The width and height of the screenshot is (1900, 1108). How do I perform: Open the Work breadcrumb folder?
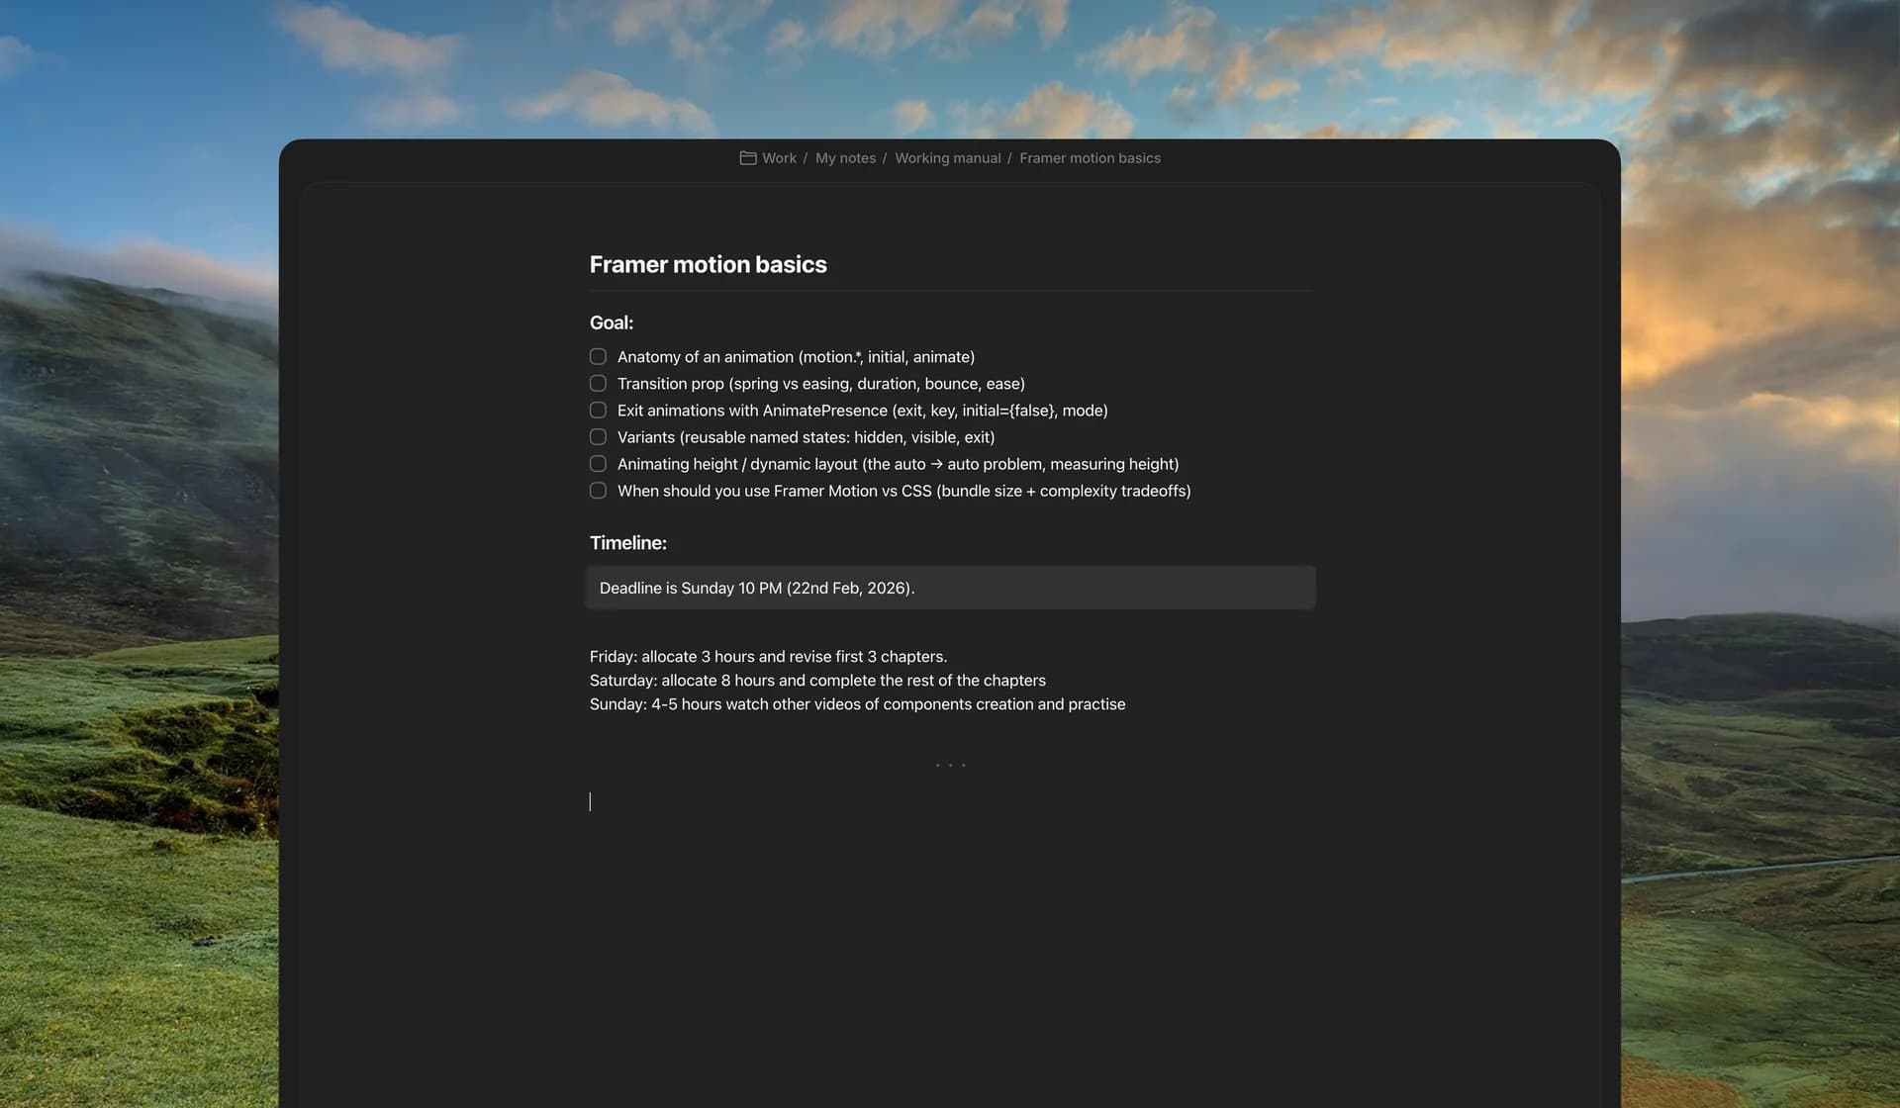tap(779, 158)
